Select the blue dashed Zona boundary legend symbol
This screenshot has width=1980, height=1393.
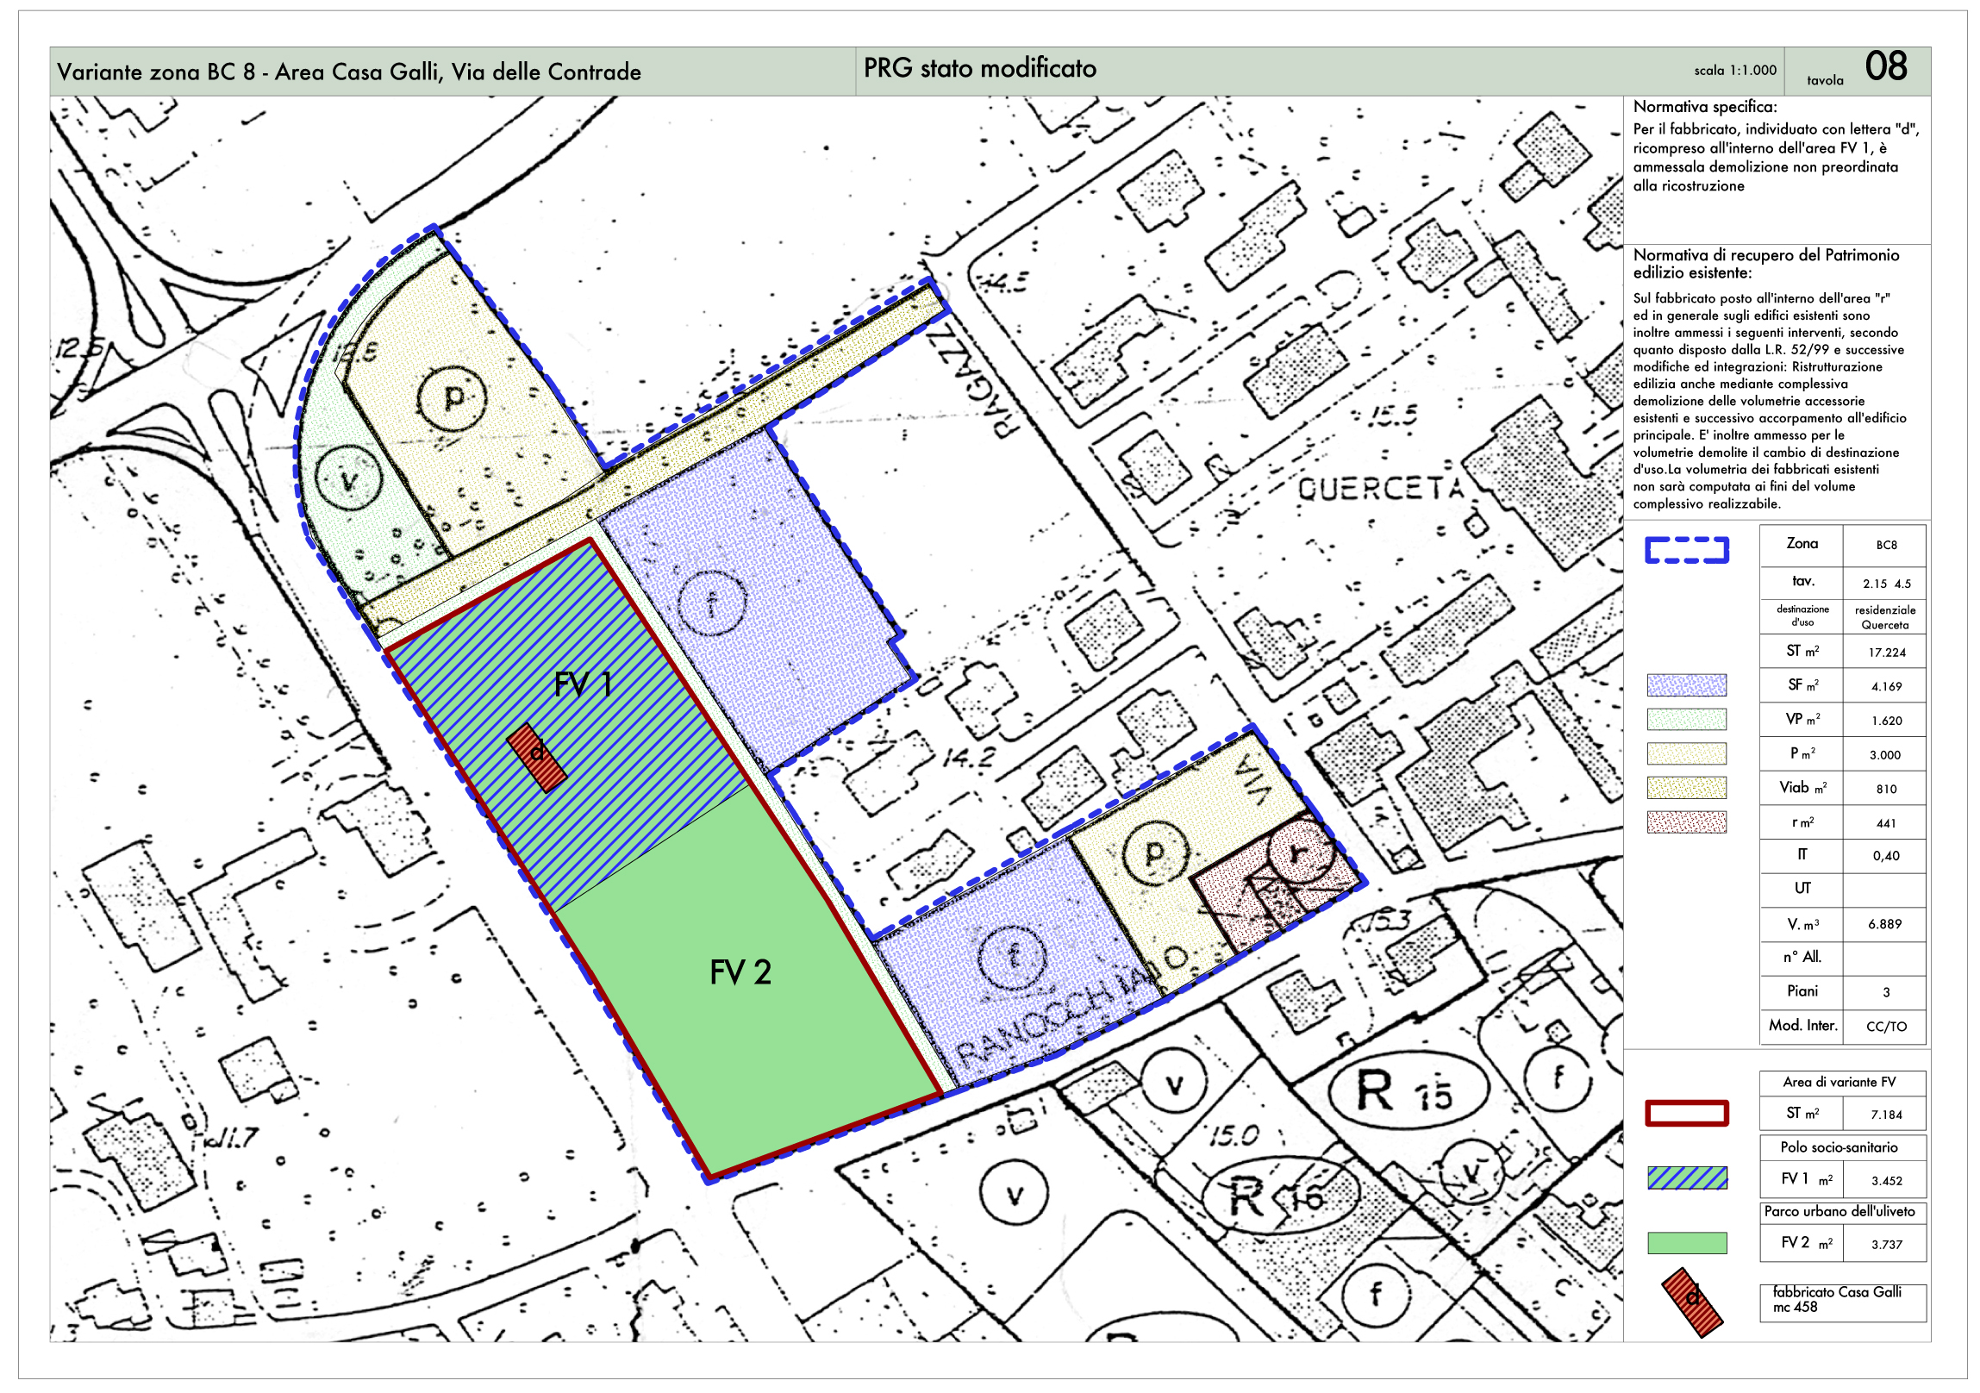(1687, 549)
